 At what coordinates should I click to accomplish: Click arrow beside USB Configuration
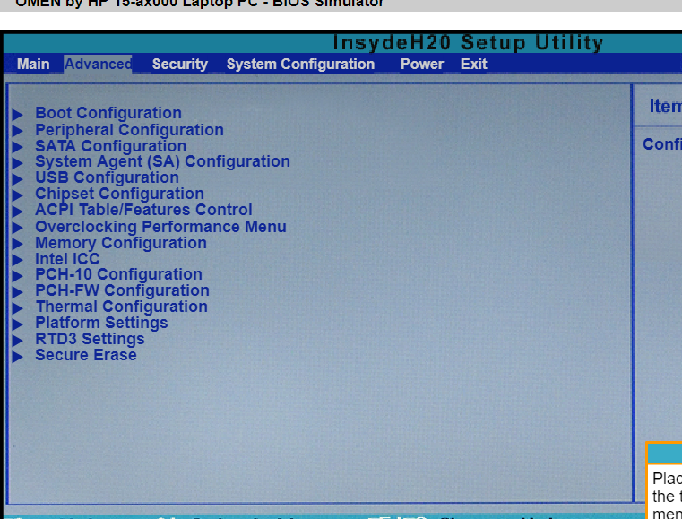tap(17, 179)
